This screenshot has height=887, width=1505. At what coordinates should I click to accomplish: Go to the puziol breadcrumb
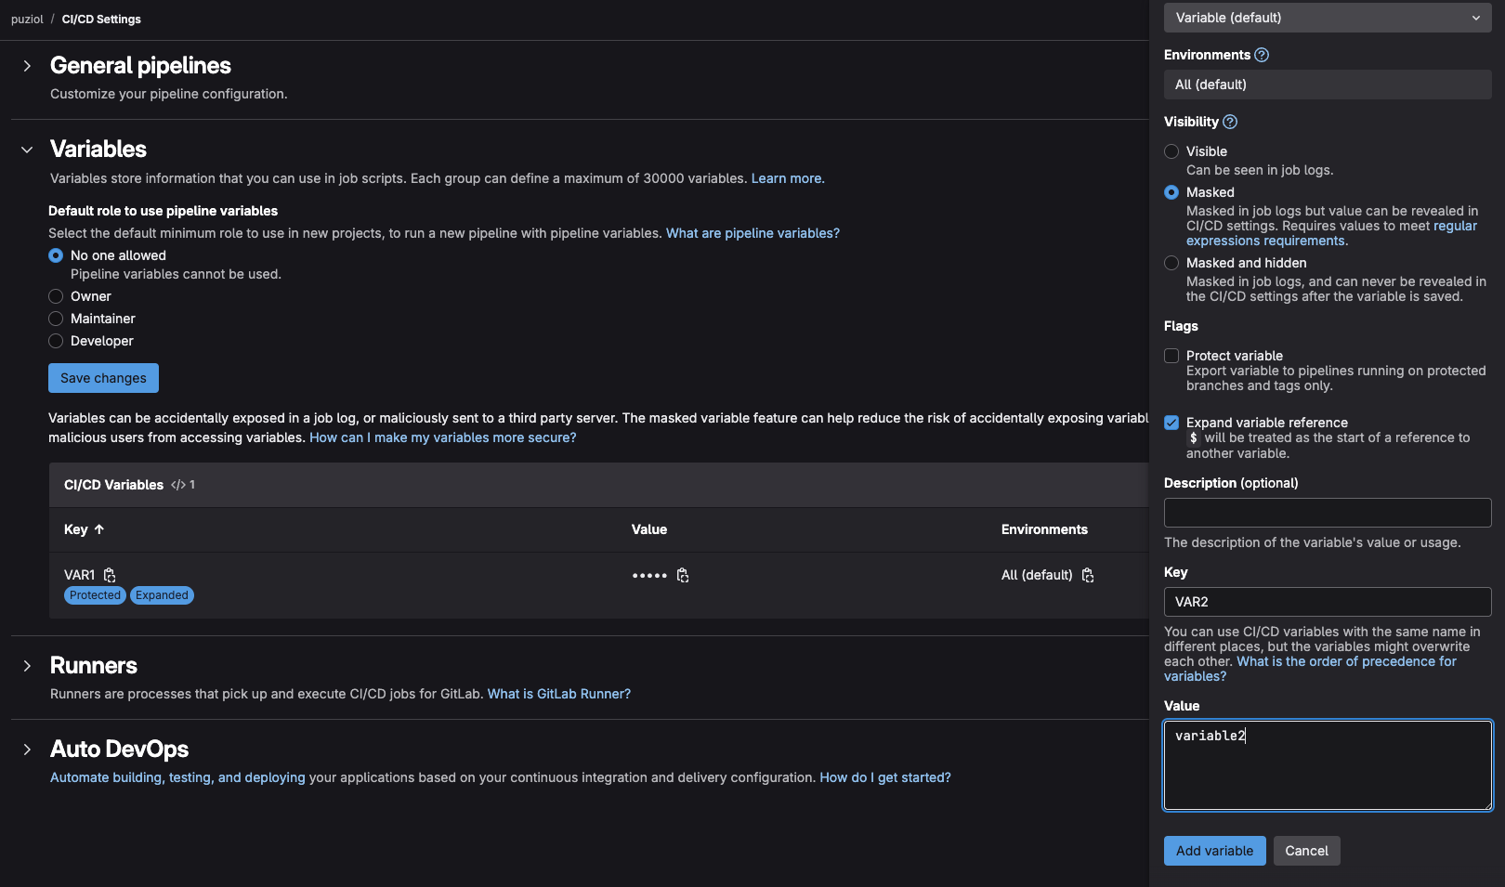27,20
